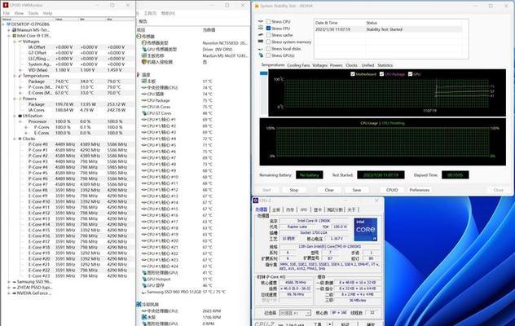Open the File menu in HWMonitor

click(7, 13)
